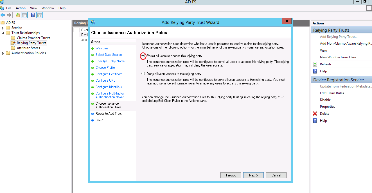The height and width of the screenshot is (193, 372).
Task: Click Edit Claim Rules action
Action: (x=333, y=93)
